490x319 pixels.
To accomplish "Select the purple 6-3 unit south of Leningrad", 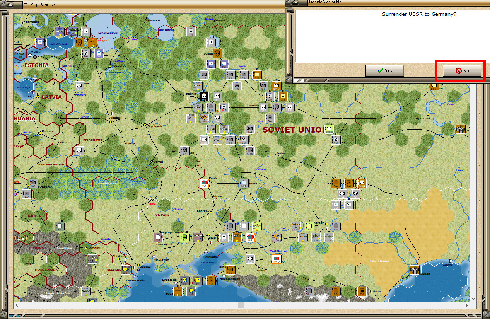I will click(99, 53).
